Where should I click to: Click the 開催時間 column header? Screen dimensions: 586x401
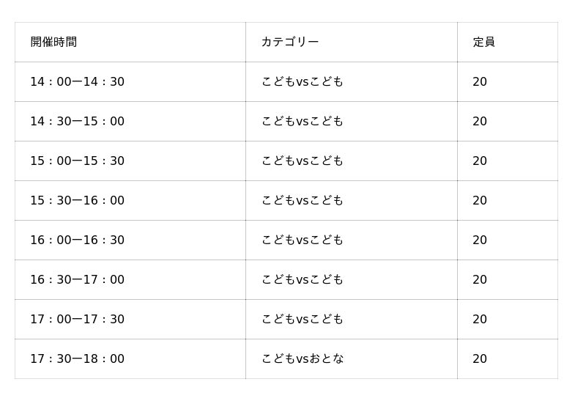(53, 43)
